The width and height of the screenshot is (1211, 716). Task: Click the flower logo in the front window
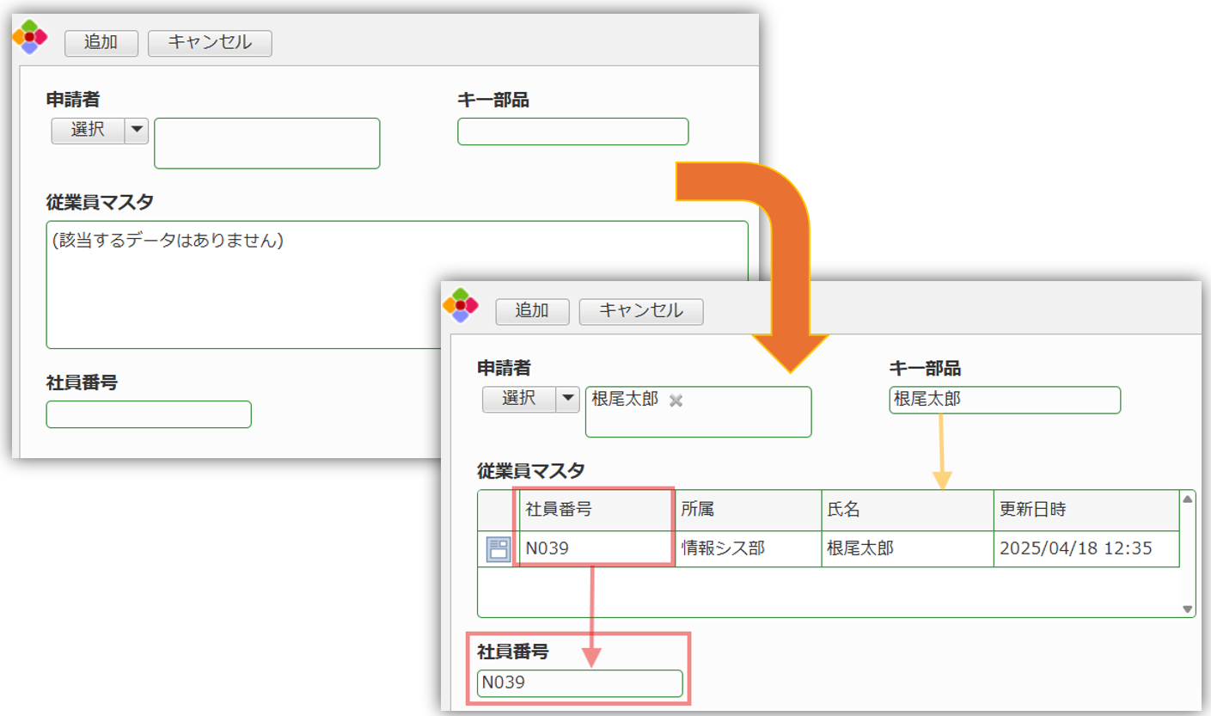pyautogui.click(x=461, y=305)
